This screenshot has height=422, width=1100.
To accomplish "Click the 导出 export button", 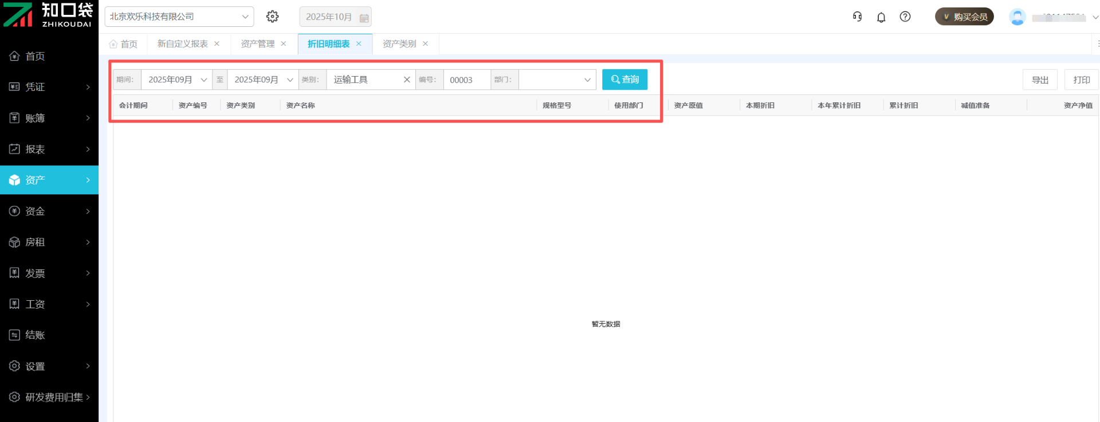I will coord(1040,79).
